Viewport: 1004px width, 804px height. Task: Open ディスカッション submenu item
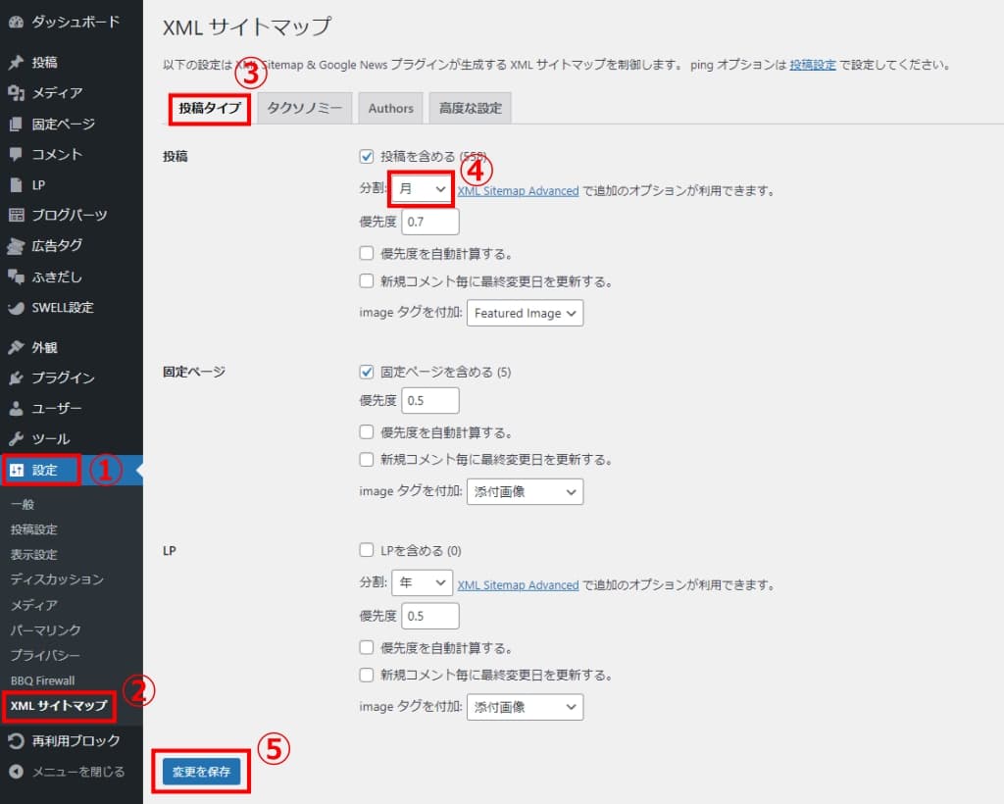[x=56, y=579]
